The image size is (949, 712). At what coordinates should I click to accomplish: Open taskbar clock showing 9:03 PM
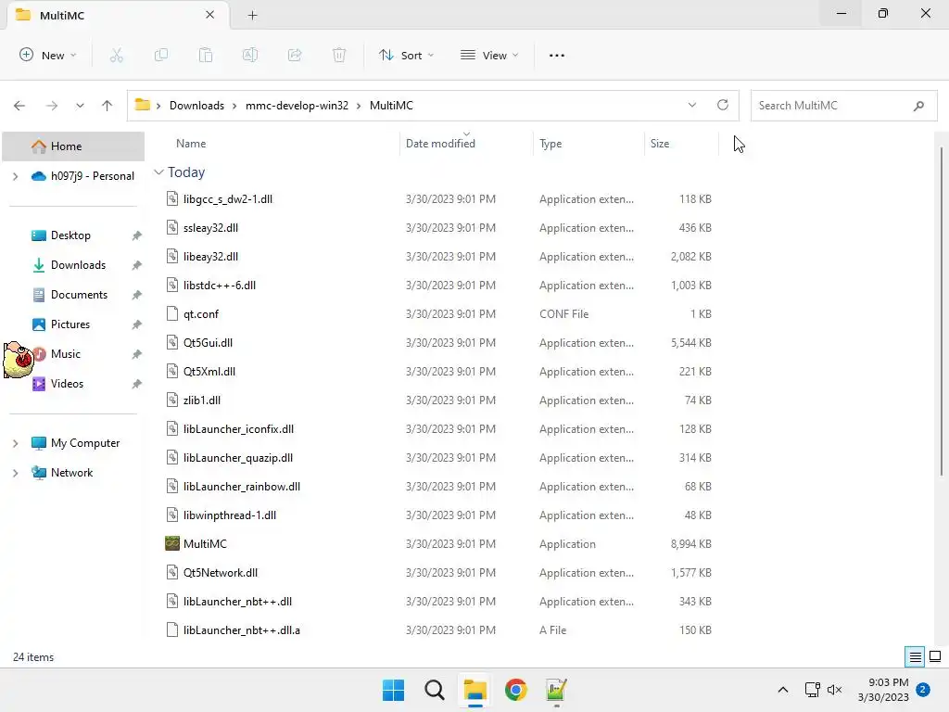point(883,690)
